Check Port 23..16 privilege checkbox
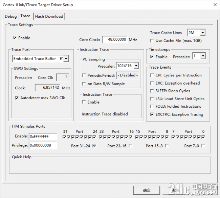The width and height of the screenshot is (220, 198). pos(131,146)
